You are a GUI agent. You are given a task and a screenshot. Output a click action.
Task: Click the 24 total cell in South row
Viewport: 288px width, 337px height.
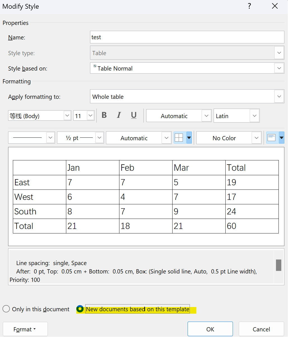tap(252, 211)
